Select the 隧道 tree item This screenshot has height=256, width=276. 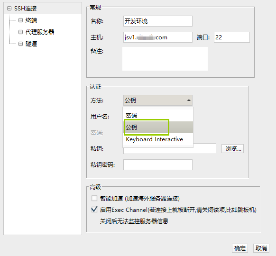pos(31,44)
